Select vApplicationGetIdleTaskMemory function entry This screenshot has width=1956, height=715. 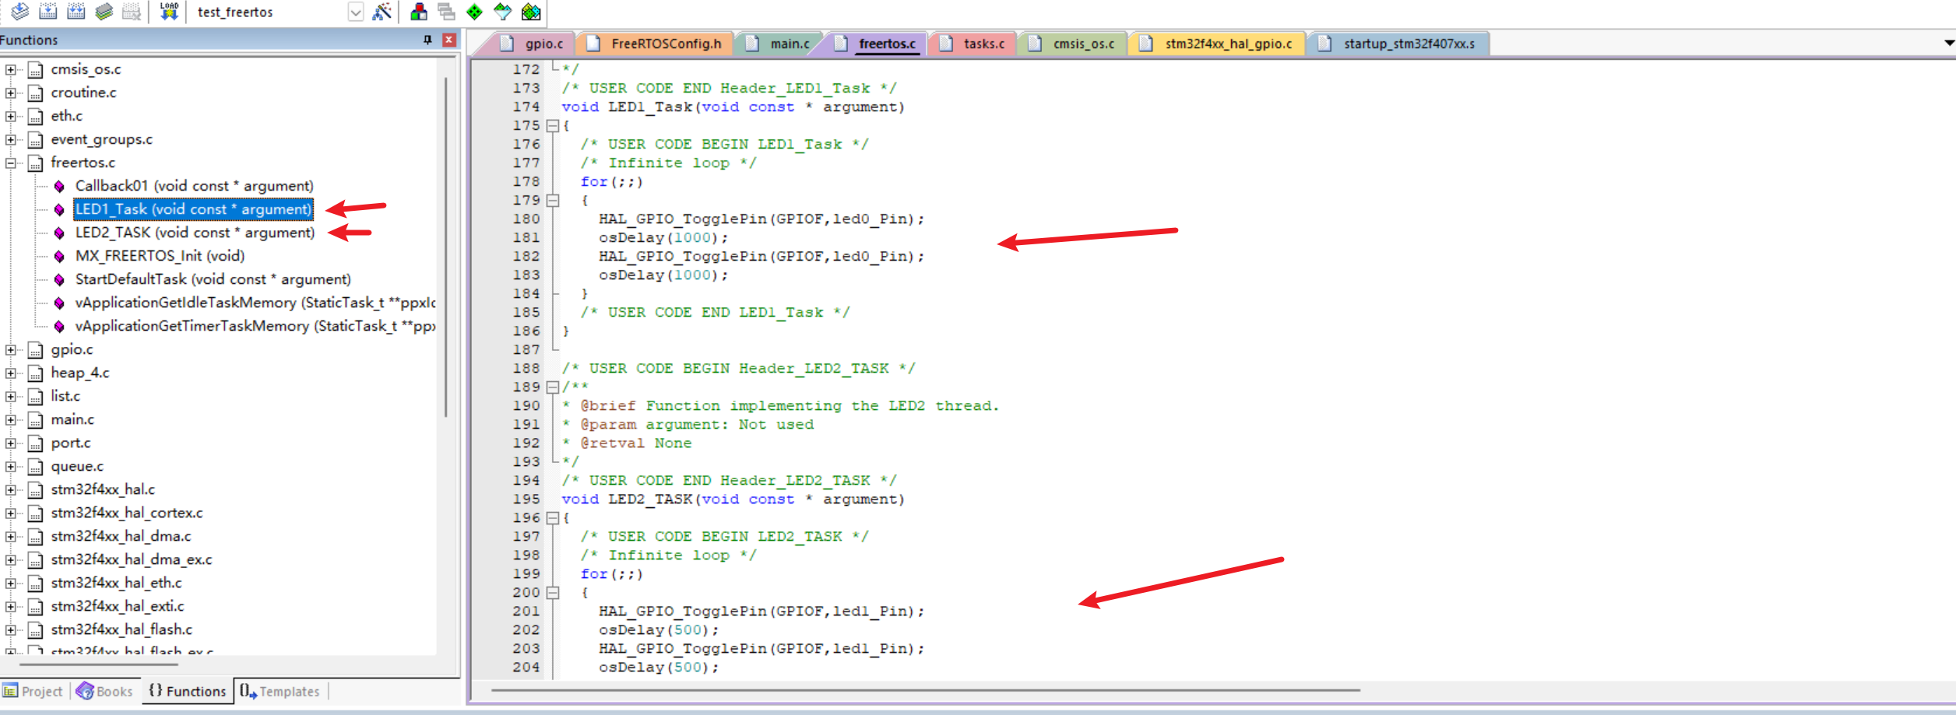[x=255, y=303]
